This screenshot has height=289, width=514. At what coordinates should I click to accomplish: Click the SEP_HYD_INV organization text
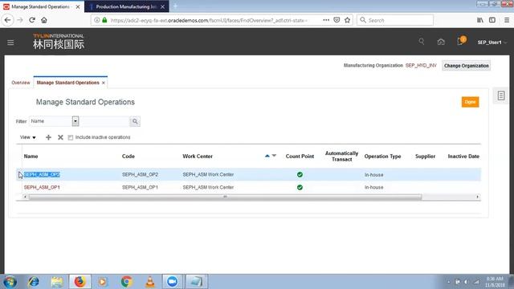pyautogui.click(x=421, y=66)
